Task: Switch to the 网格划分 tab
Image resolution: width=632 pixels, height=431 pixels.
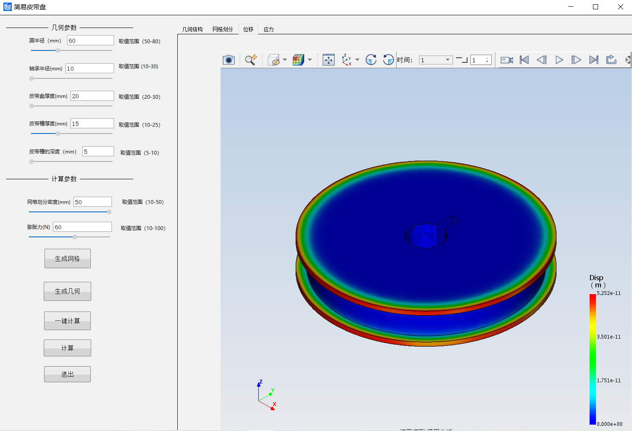Action: click(x=223, y=29)
